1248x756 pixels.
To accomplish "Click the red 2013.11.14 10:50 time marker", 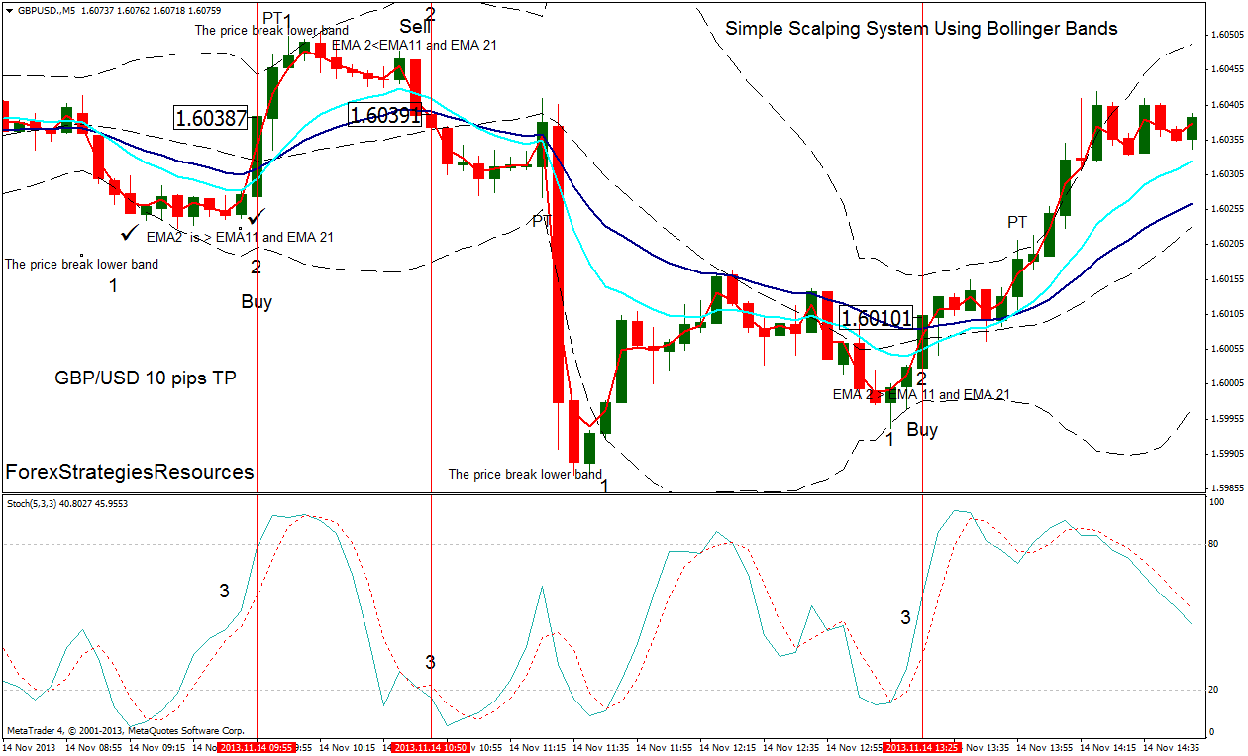I will (x=431, y=747).
